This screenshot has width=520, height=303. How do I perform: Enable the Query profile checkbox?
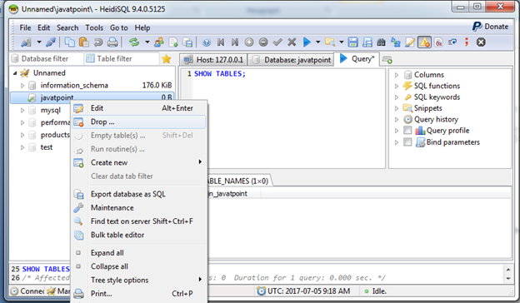407,131
